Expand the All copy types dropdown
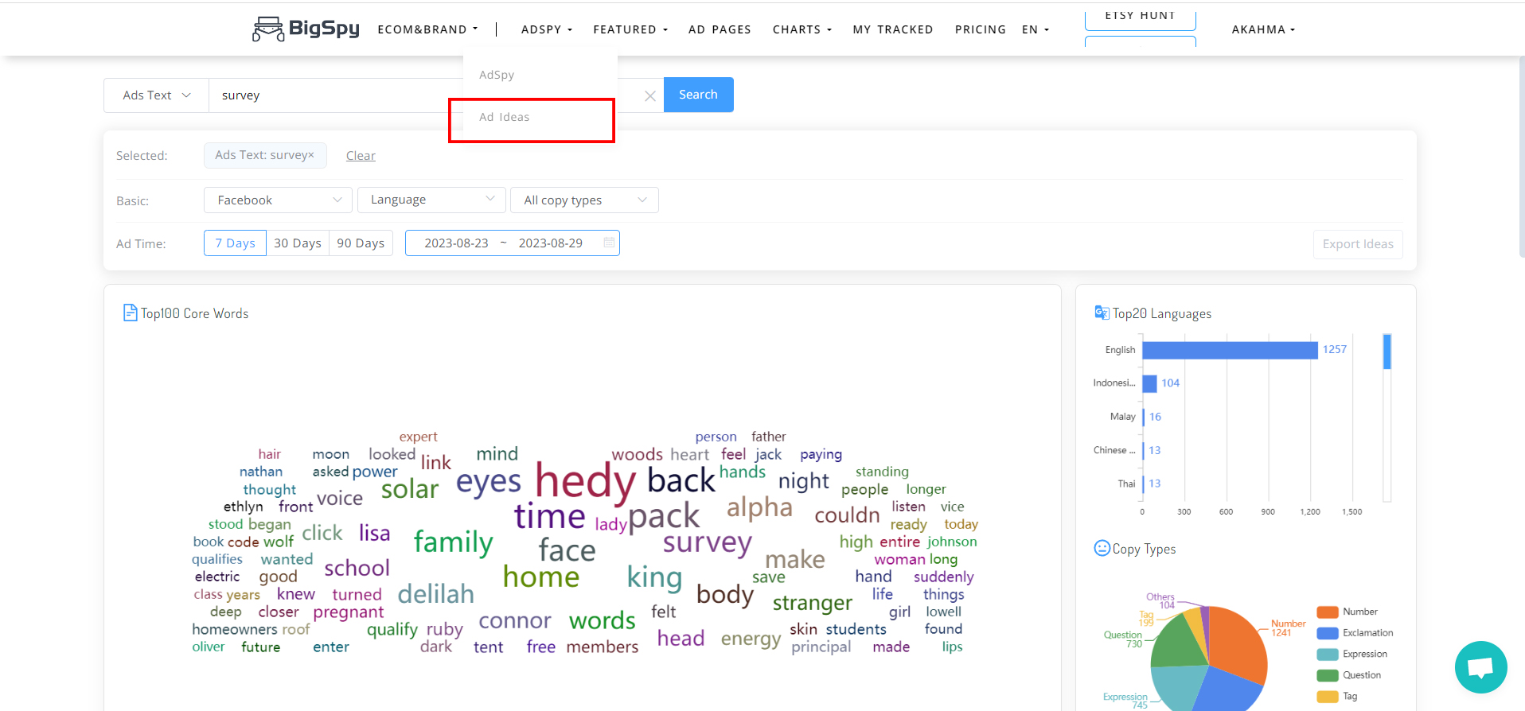Viewport: 1525px width, 711px height. pyautogui.click(x=584, y=200)
